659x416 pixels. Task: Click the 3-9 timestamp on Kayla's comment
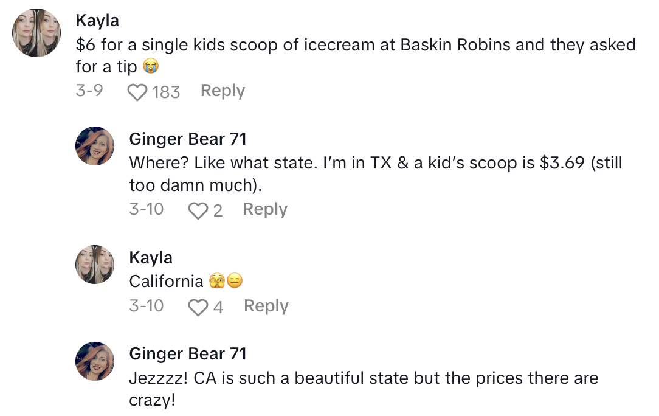pos(89,91)
